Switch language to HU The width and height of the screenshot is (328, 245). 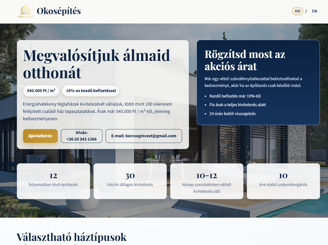[297, 11]
